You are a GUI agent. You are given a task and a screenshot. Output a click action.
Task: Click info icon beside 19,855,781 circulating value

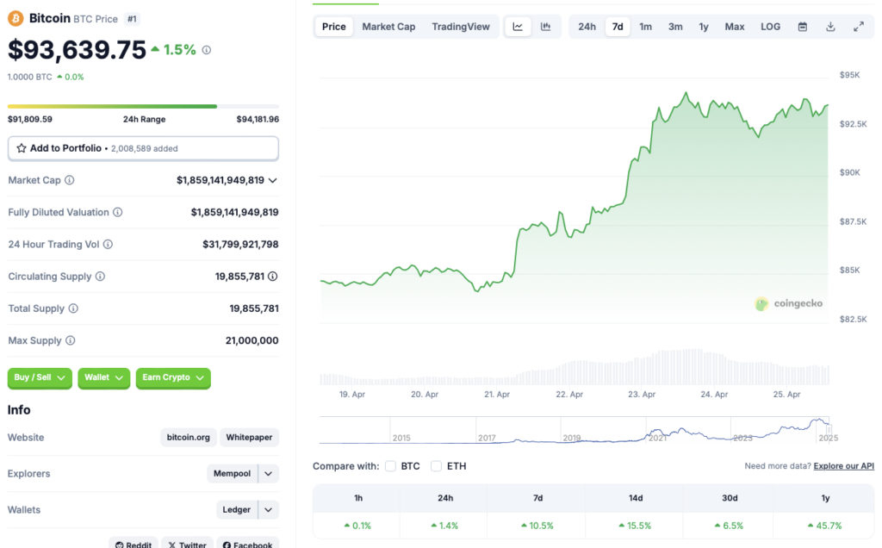[x=273, y=277]
